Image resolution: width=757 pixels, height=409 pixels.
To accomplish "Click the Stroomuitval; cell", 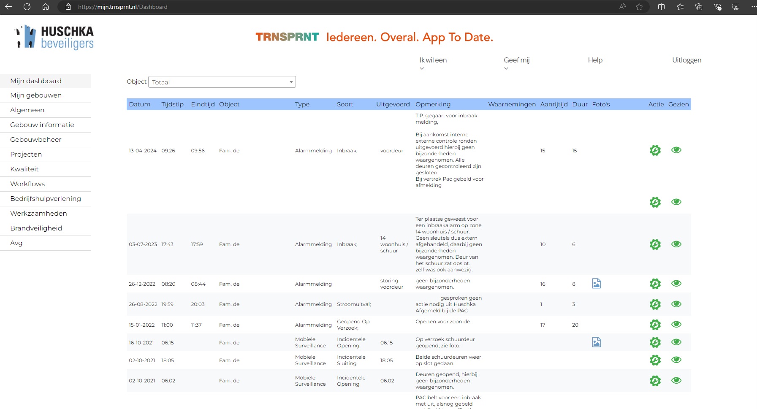I will 354,304.
